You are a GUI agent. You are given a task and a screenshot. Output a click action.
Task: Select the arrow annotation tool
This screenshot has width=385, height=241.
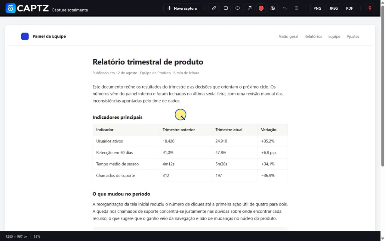click(249, 8)
